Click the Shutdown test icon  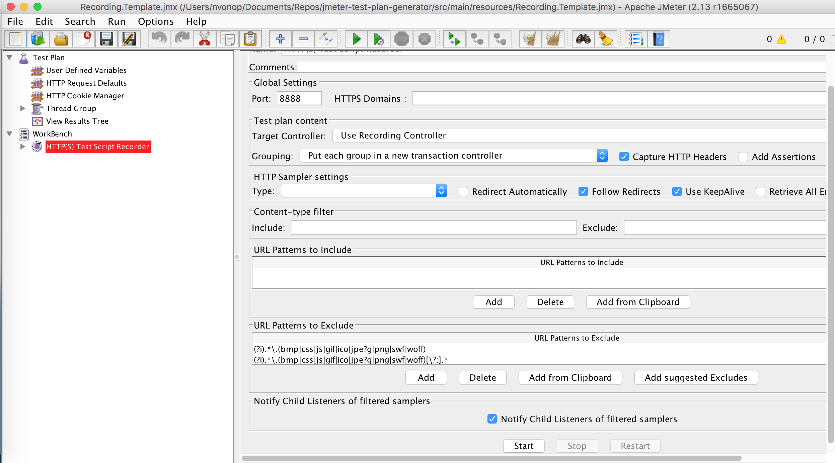point(424,39)
